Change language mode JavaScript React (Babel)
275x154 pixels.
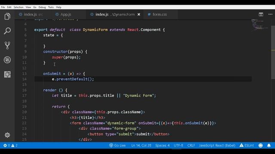coord(217,145)
